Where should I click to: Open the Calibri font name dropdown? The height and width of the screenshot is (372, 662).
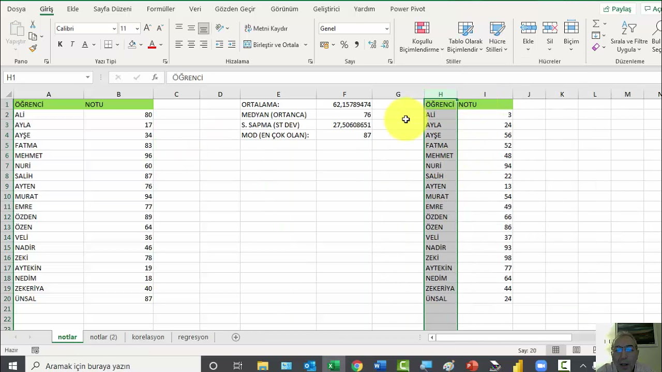(114, 29)
